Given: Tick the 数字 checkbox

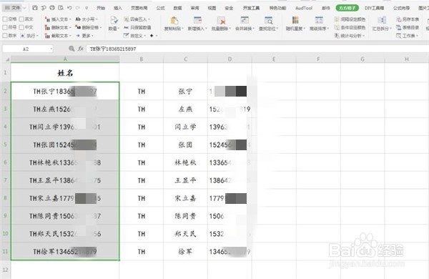Looking at the screenshot, I should pos(5,36).
